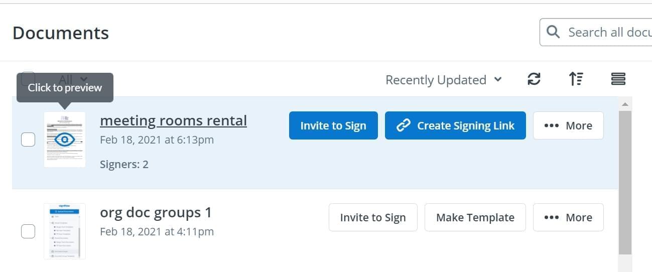This screenshot has height=272, width=652.
Task: Click the org doc groups 1 thumbnail
Action: click(x=64, y=231)
